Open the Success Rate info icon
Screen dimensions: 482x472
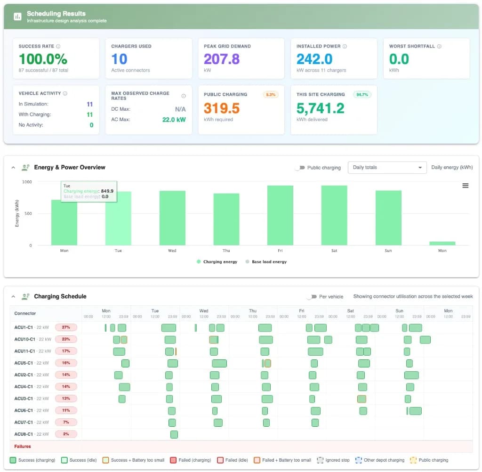coord(58,46)
